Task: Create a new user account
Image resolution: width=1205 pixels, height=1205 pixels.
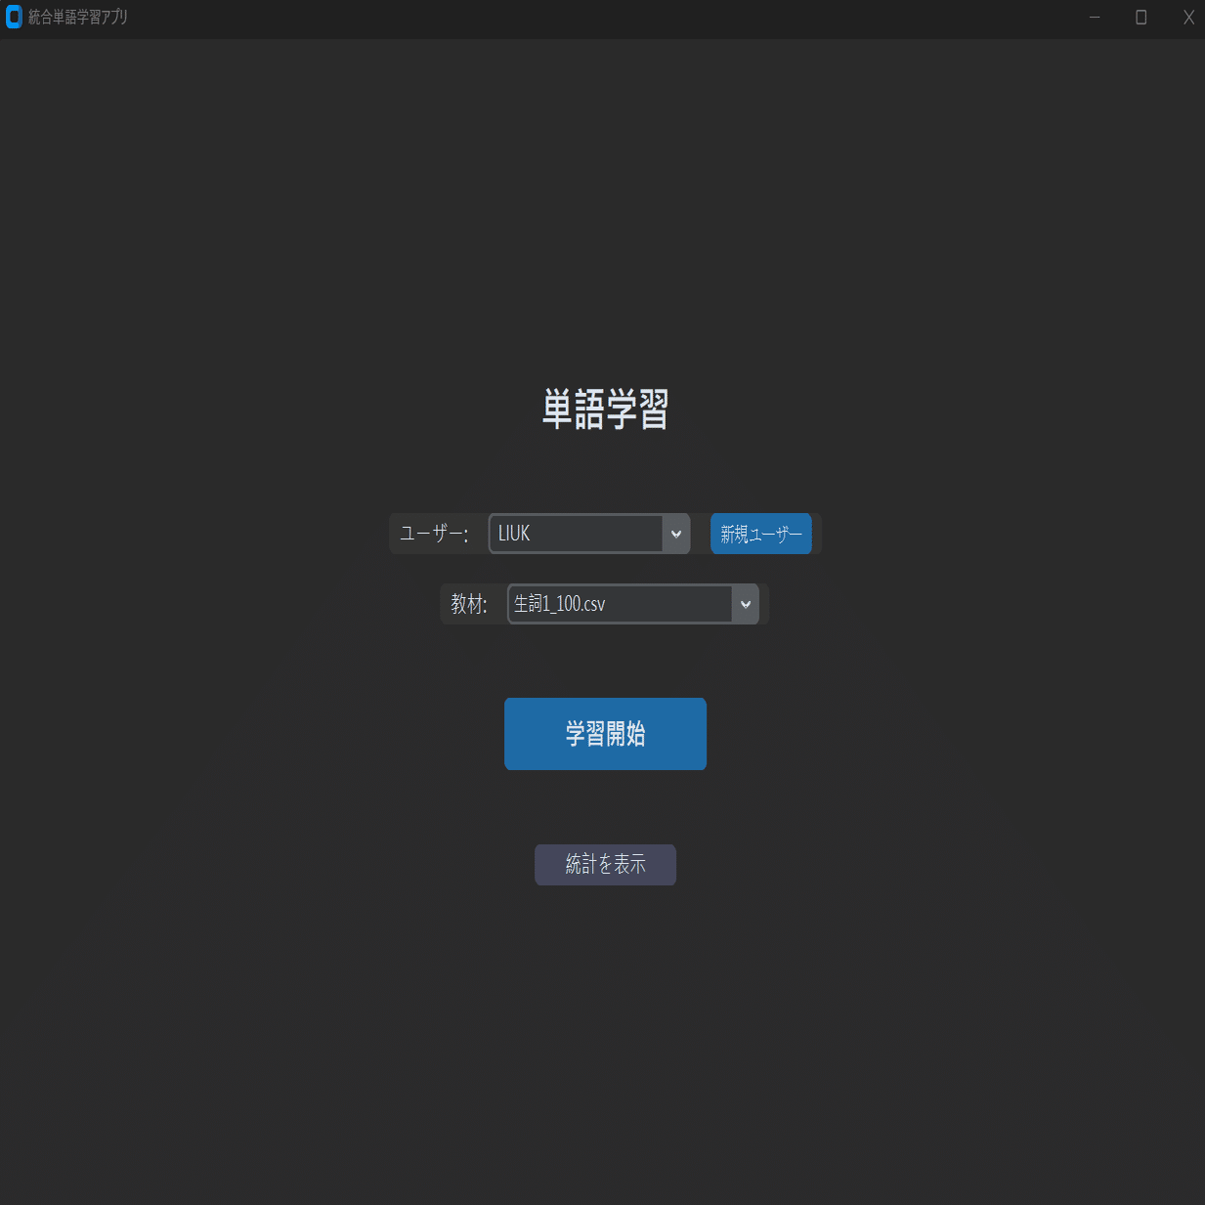Action: pyautogui.click(x=761, y=534)
